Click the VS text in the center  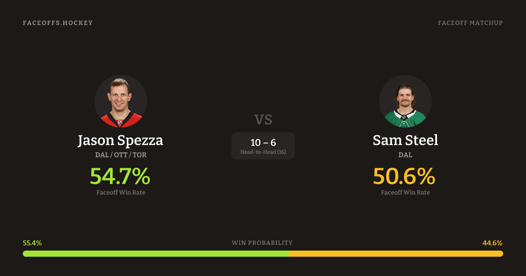tap(263, 119)
